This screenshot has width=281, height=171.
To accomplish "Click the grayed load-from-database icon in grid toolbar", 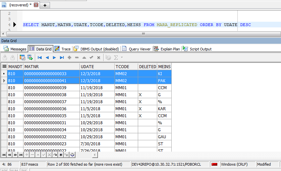I will click(x=12, y=57).
